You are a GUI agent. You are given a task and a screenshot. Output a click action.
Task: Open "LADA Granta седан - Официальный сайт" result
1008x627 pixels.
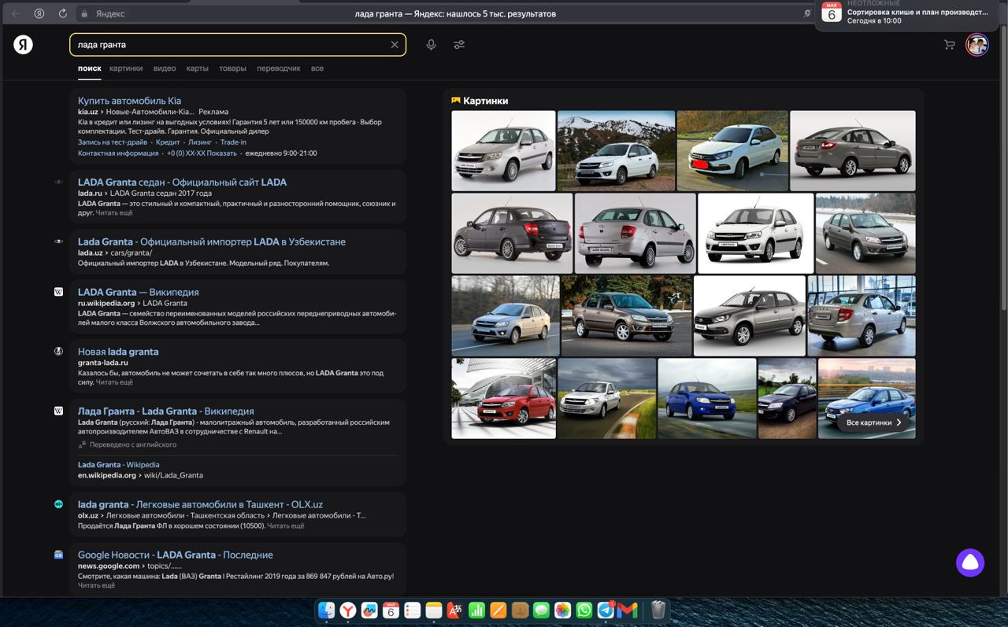pos(182,182)
